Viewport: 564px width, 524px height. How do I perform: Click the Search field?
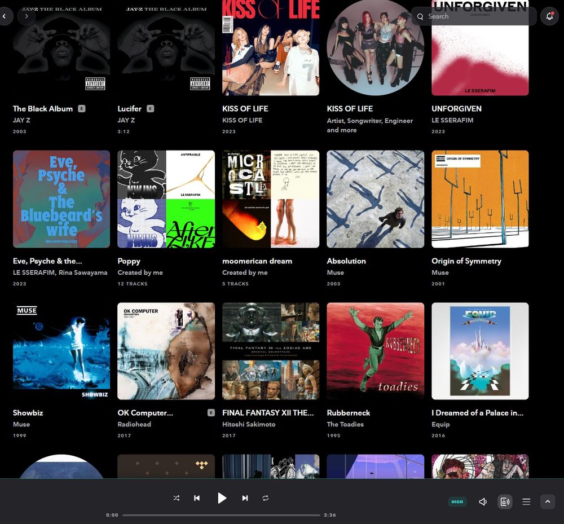click(x=474, y=16)
